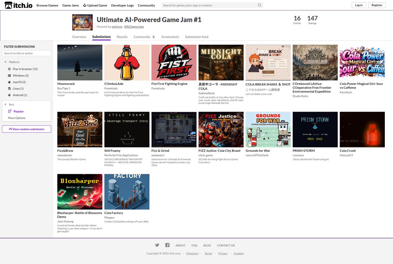This screenshot has height=264, width=393.
Task: Click the itch.io logo
Action: coord(18,5)
